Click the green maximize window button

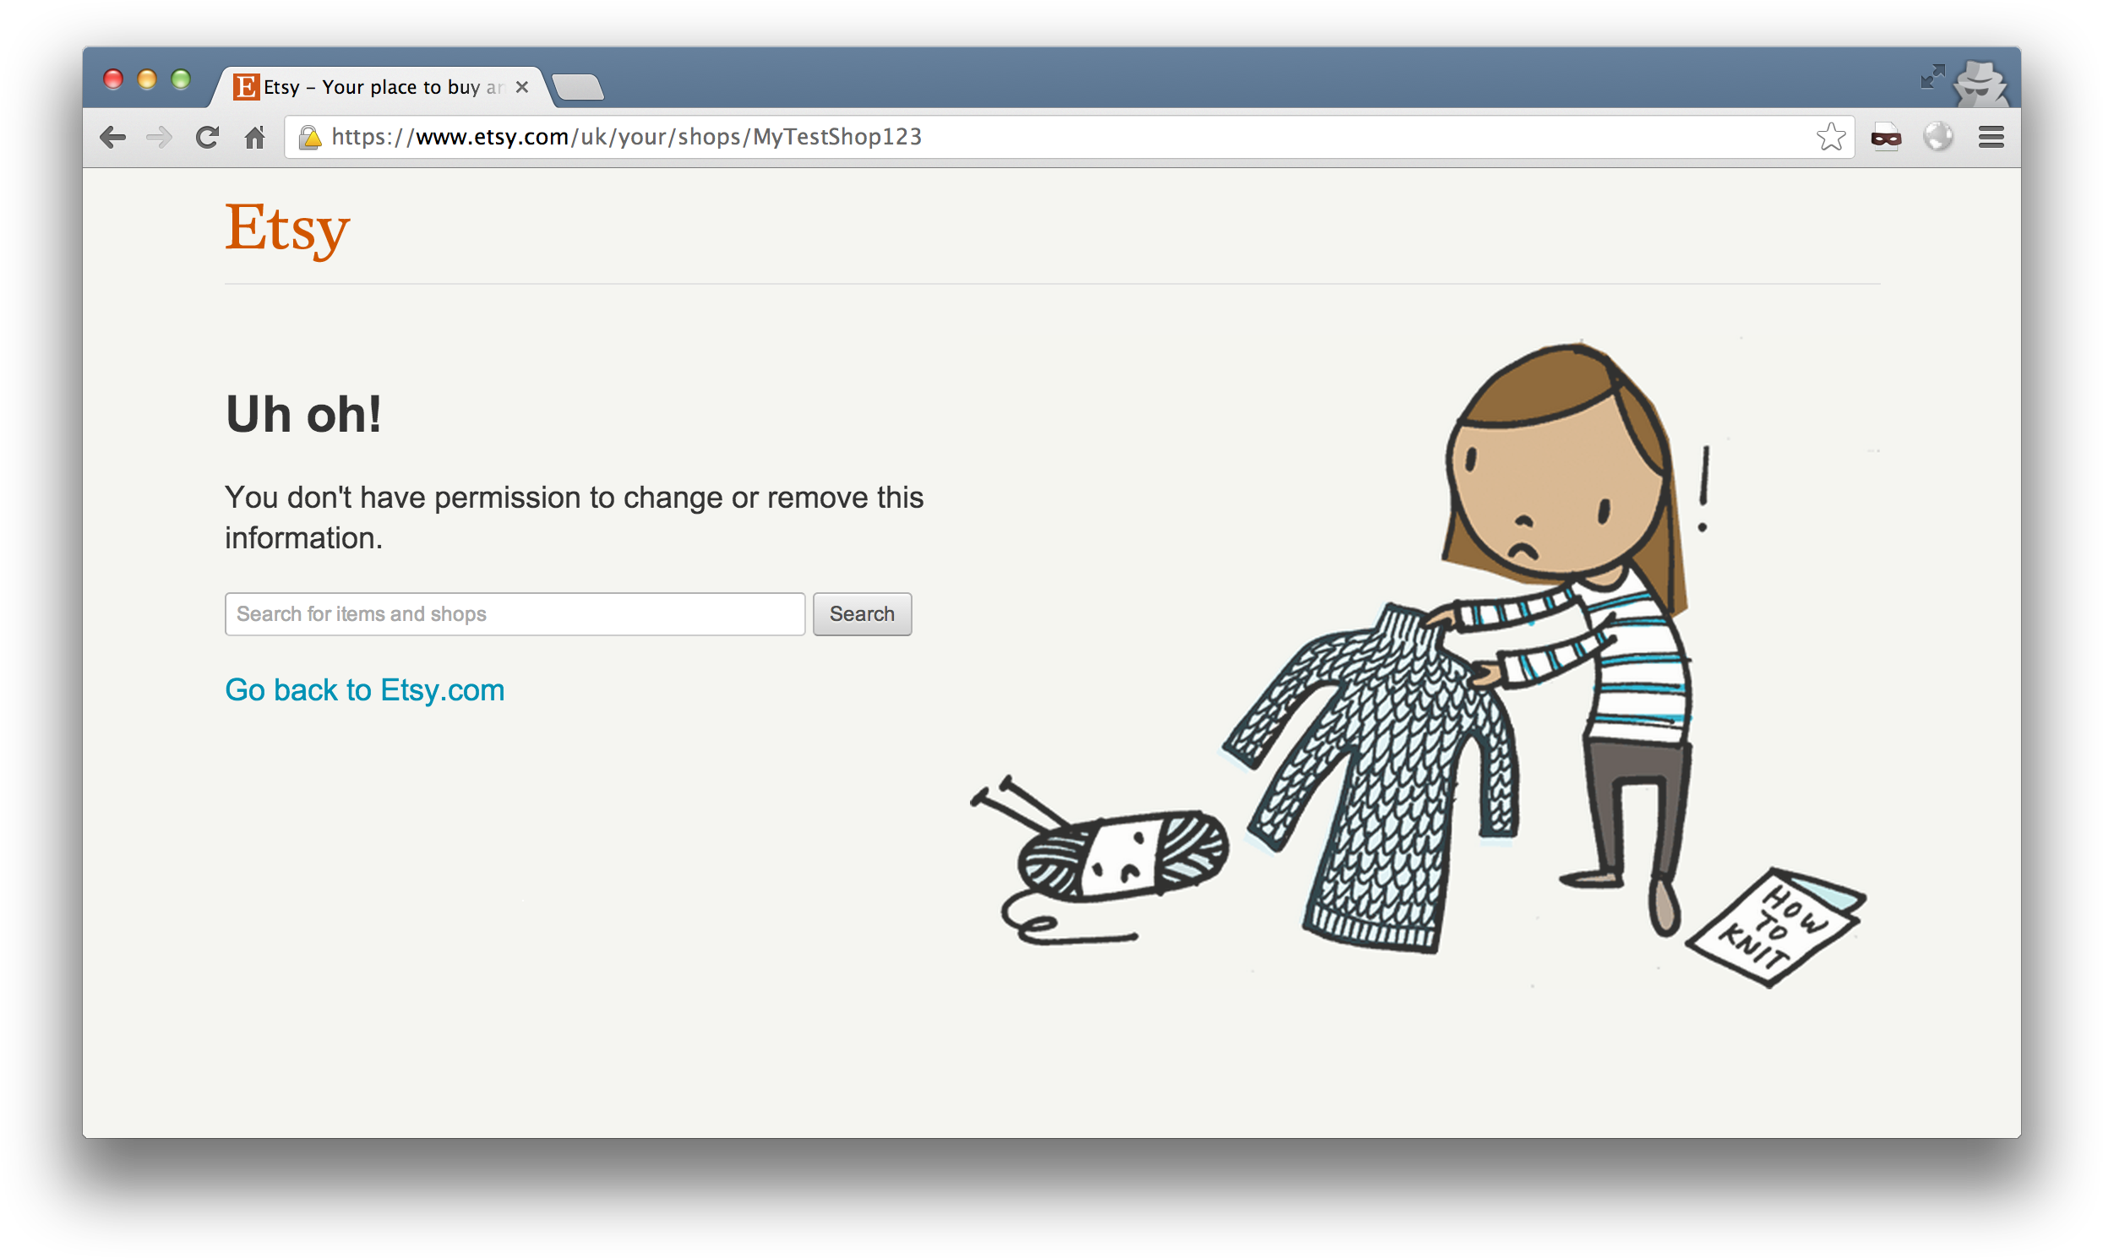coord(181,79)
